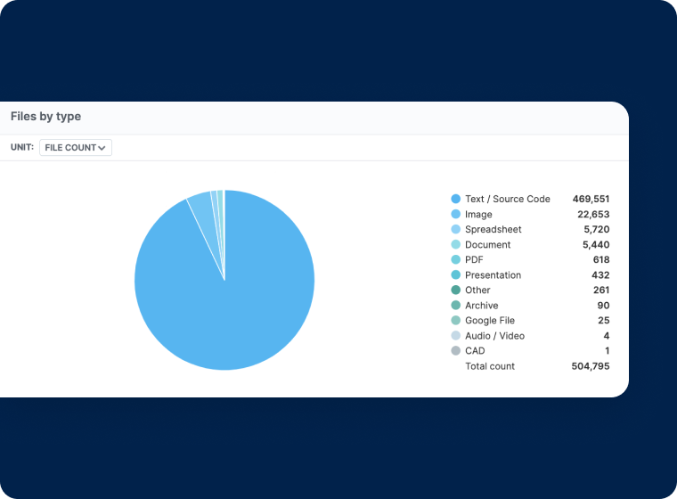The height and width of the screenshot is (499, 677).
Task: Click the Image legend color dot
Action: tap(456, 215)
